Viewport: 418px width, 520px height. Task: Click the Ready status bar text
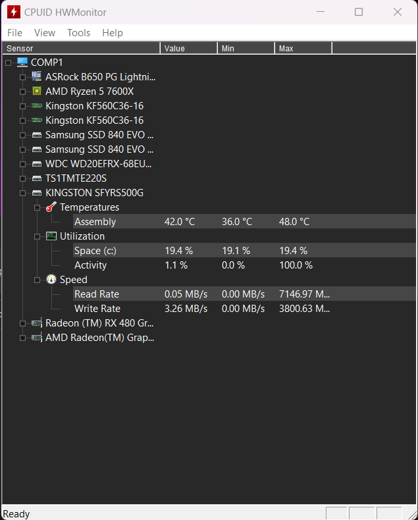pyautogui.click(x=16, y=514)
